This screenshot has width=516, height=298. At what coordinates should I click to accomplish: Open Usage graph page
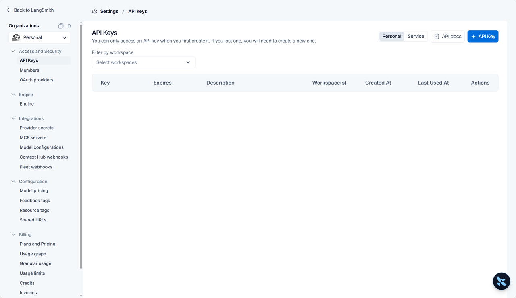point(33,254)
